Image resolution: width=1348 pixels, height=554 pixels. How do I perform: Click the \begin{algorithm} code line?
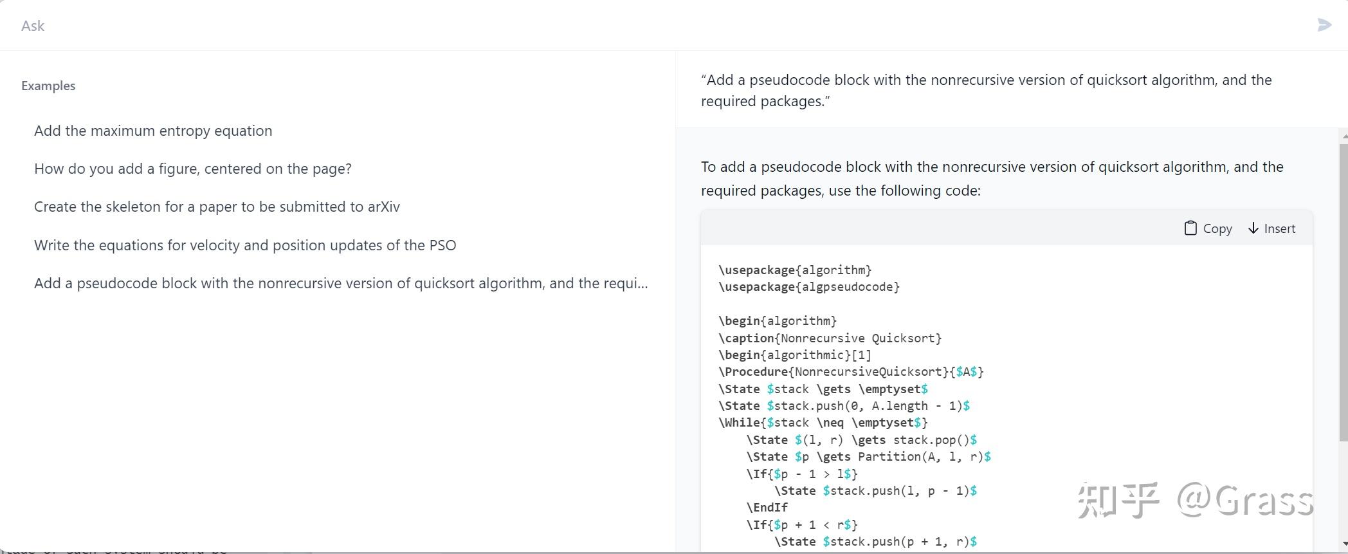point(778,321)
